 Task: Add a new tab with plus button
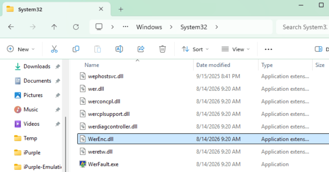121,9
